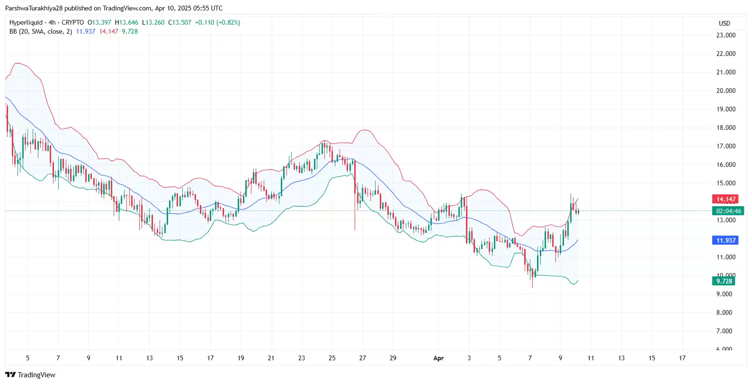The image size is (752, 384).
Task: Click the 25 date label on time axis
Action: tap(332, 358)
